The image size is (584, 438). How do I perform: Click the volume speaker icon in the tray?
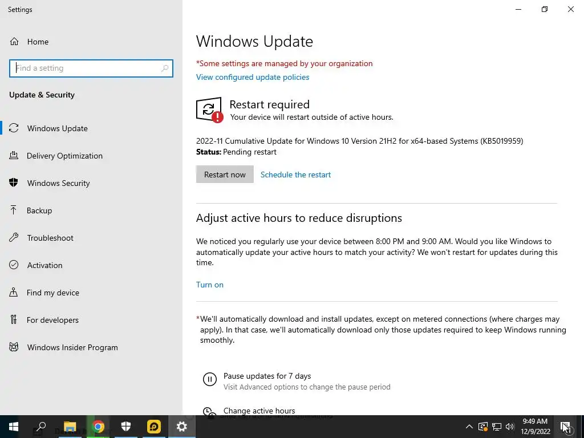click(510, 427)
